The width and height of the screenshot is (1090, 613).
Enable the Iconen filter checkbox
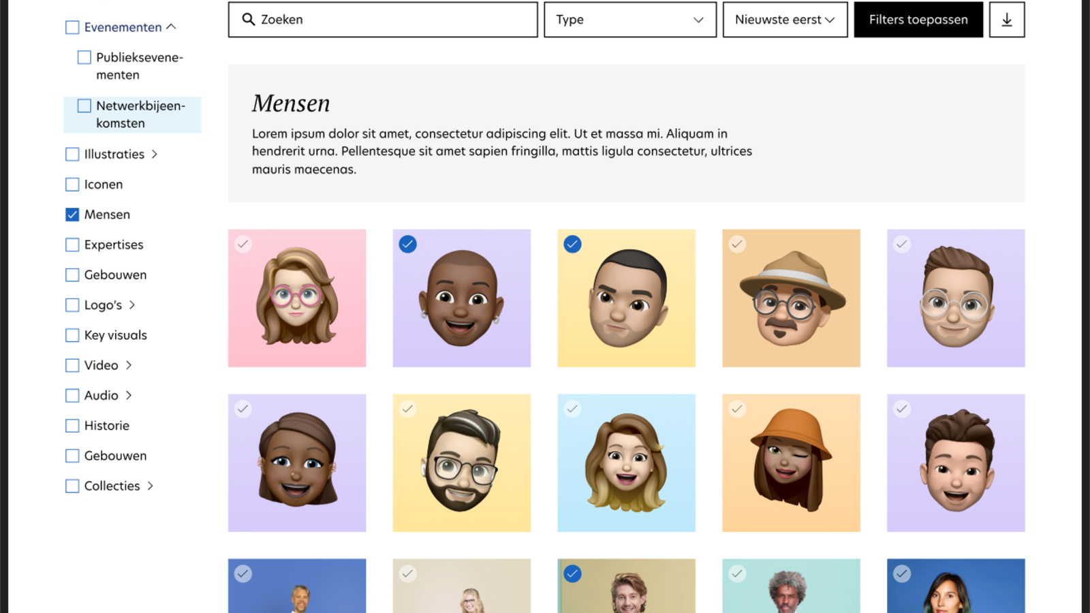pyautogui.click(x=72, y=185)
